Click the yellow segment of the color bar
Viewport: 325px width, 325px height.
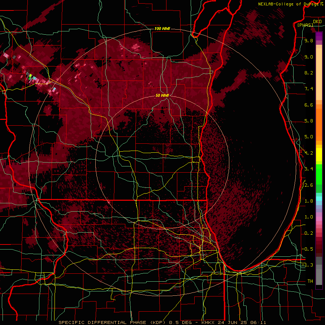[319, 155]
